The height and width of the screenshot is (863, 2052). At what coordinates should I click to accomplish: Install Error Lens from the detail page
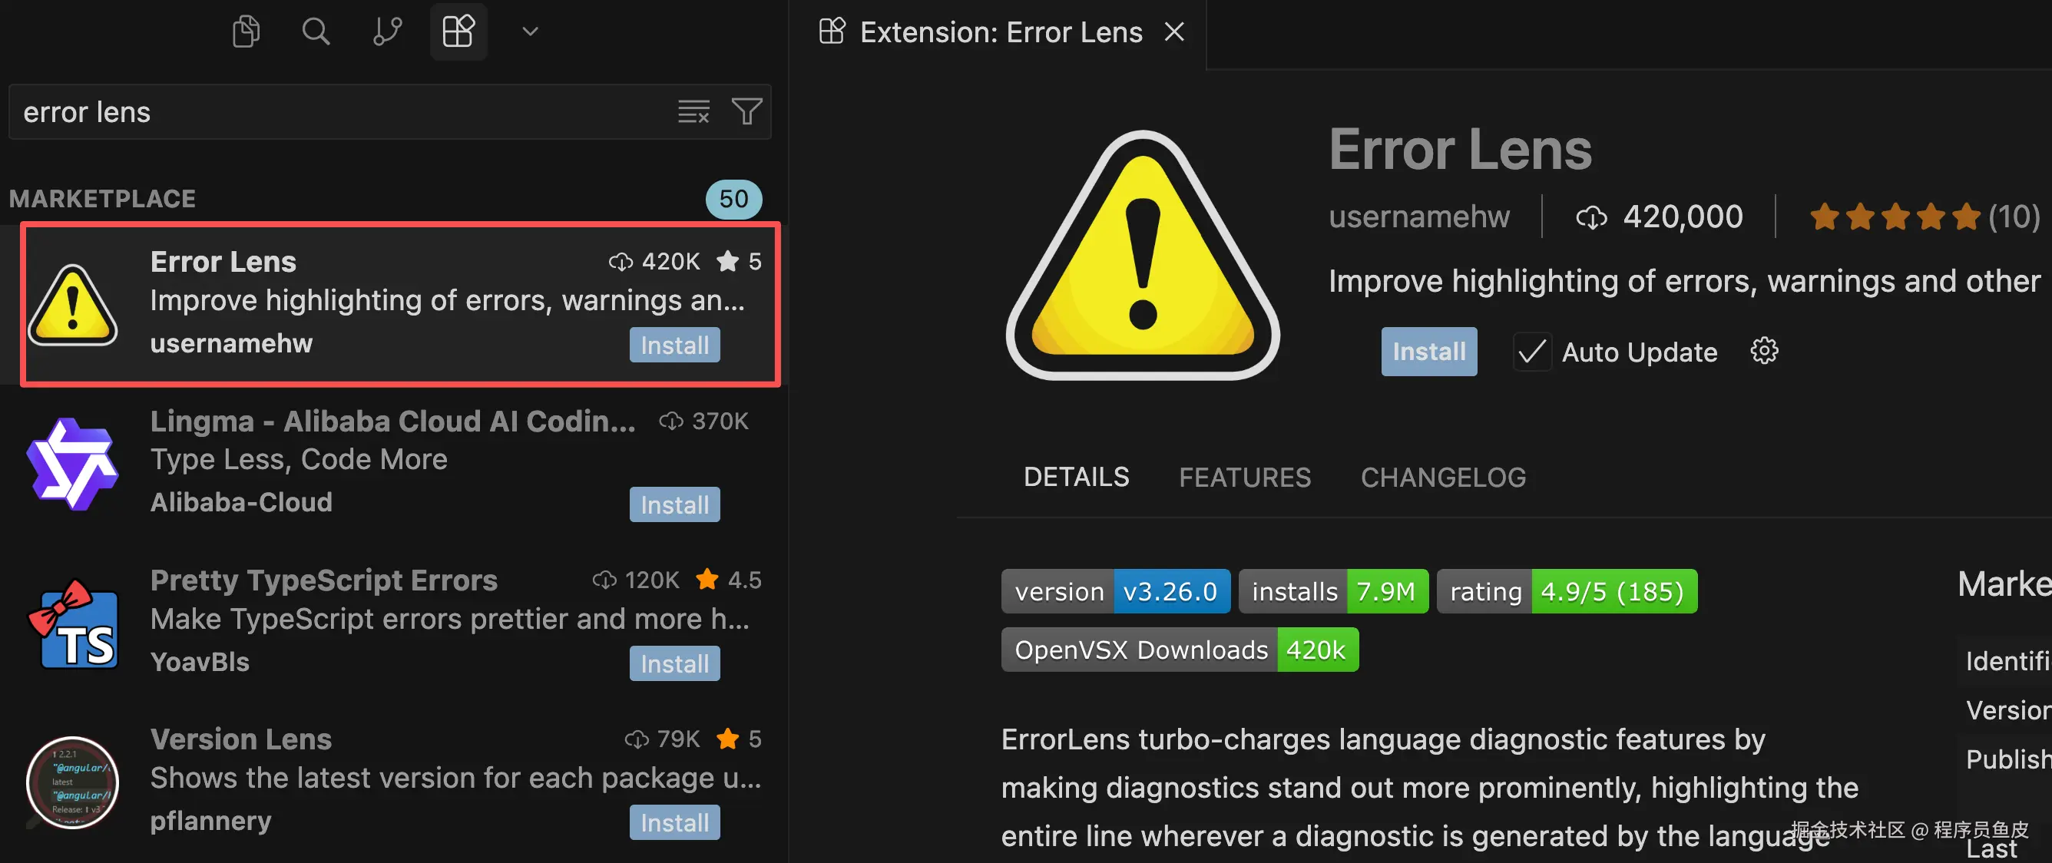pyautogui.click(x=1428, y=352)
